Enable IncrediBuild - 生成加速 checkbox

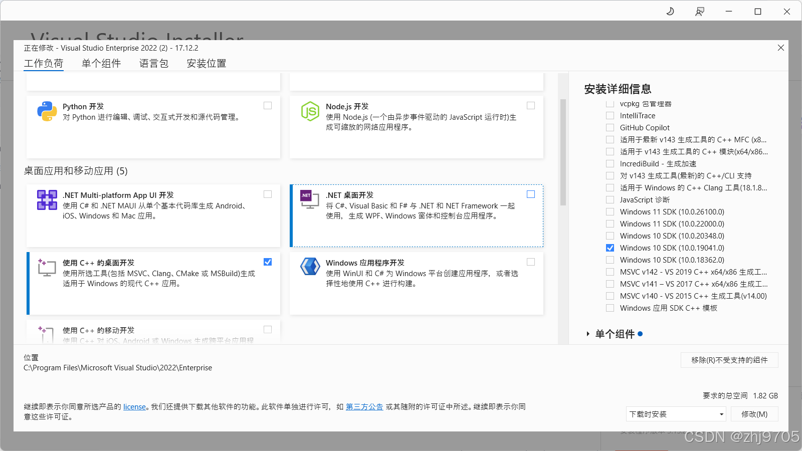[610, 164]
